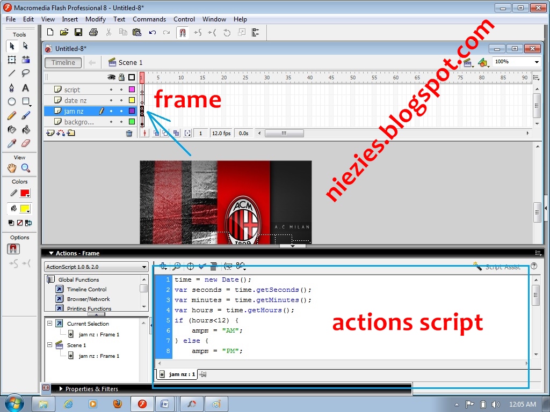Click the red stroke color swatch
Screen dimensions: 550x412
[x=25, y=193]
